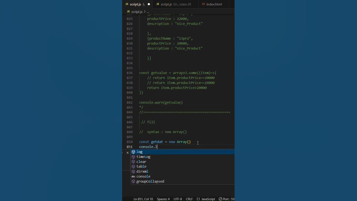Select the 'table' suggestion entry
This screenshot has height=201, width=357.
tap(183, 166)
